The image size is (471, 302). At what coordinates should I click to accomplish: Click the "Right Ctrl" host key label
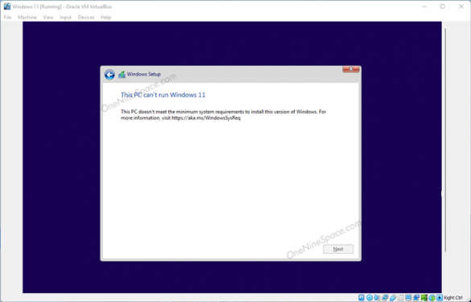[x=453, y=298]
